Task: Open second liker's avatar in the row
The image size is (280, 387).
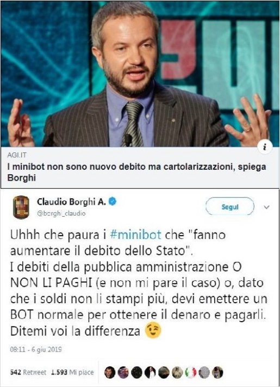Action: click(x=123, y=372)
